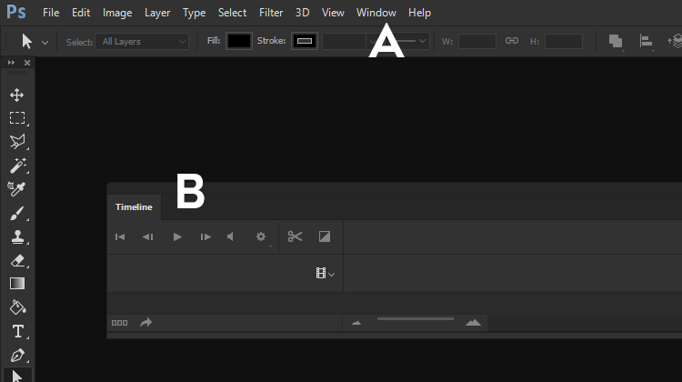Viewport: 682px width, 382px height.
Task: Zoom in the Timeline with large mountain
Action: point(473,322)
